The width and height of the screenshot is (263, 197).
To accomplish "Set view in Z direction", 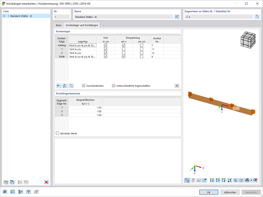I will [224, 180].
